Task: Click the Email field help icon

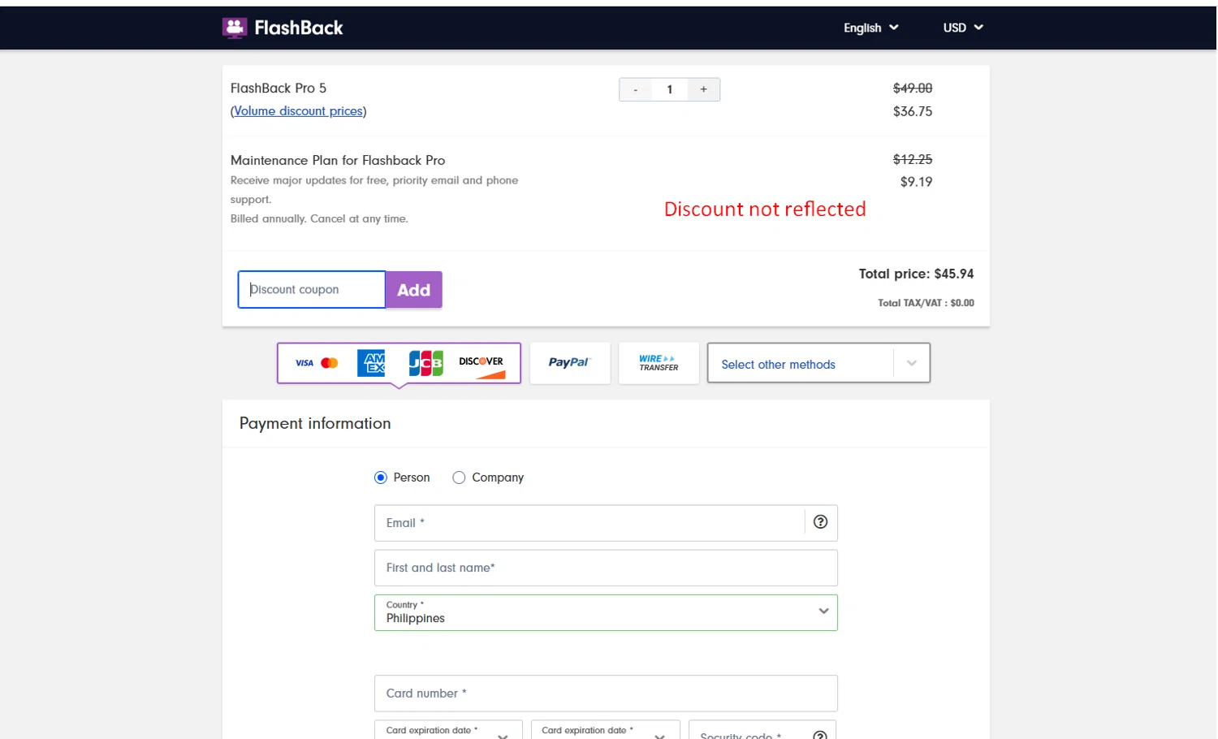Action: [x=821, y=522]
